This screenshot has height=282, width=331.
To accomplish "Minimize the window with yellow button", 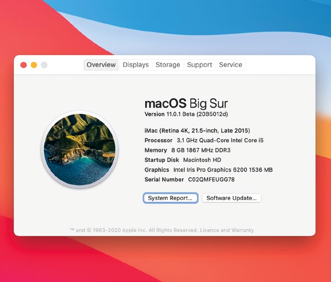I will (34, 65).
